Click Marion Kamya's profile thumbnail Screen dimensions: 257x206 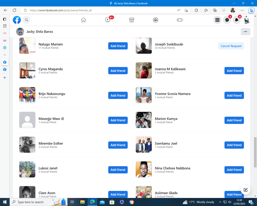pos(144,120)
